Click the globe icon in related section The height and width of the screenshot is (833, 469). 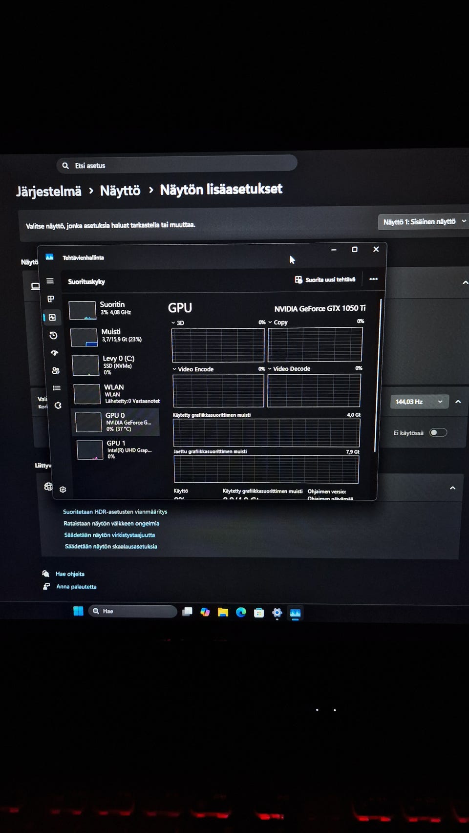click(48, 486)
